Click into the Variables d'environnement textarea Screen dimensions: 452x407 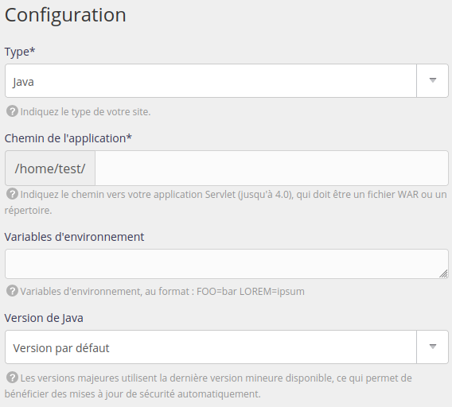pos(227,264)
